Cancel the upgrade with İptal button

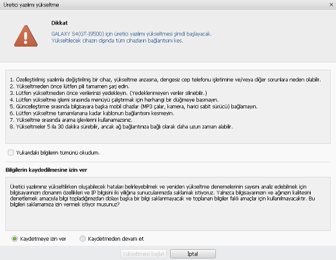click(x=193, y=254)
